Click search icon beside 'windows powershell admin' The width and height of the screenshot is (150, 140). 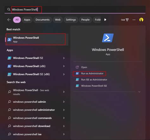[9, 102]
